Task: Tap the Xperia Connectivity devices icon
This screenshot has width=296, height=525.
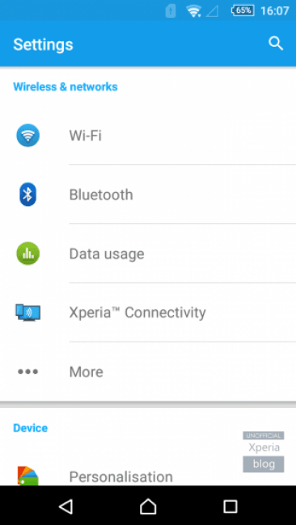Action: [x=27, y=313]
